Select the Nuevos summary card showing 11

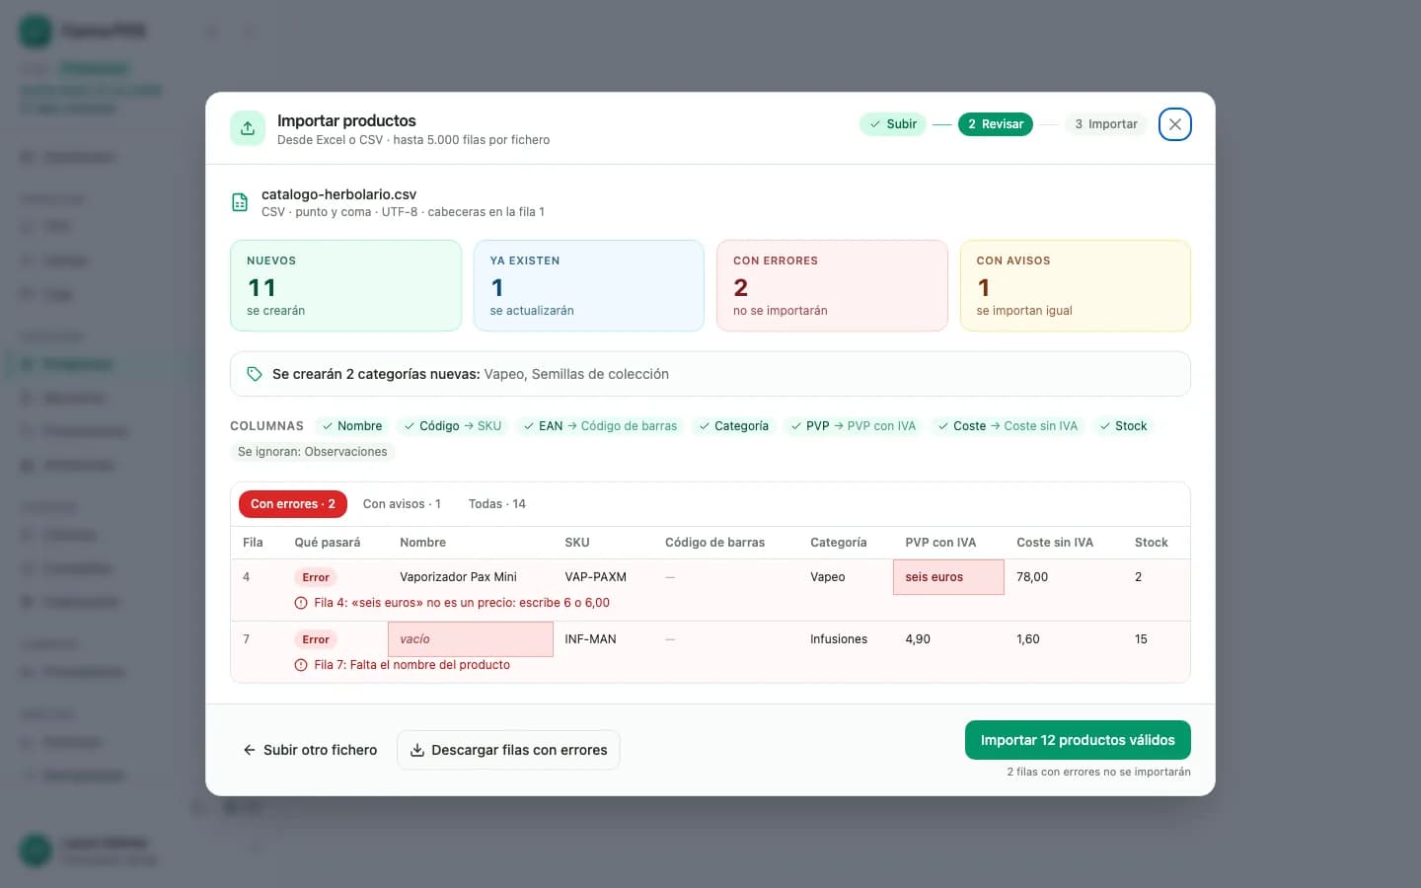click(345, 285)
